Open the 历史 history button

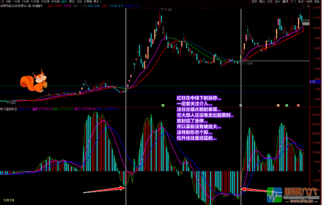coord(270,1)
